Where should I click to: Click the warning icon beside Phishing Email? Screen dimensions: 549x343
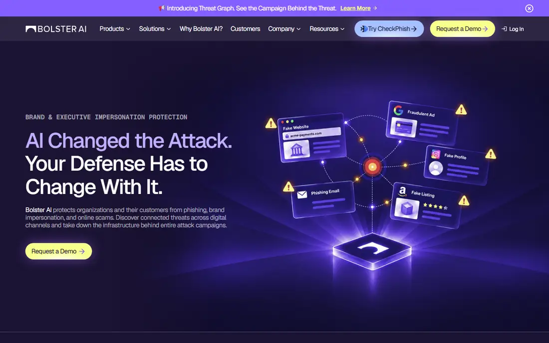click(x=288, y=187)
